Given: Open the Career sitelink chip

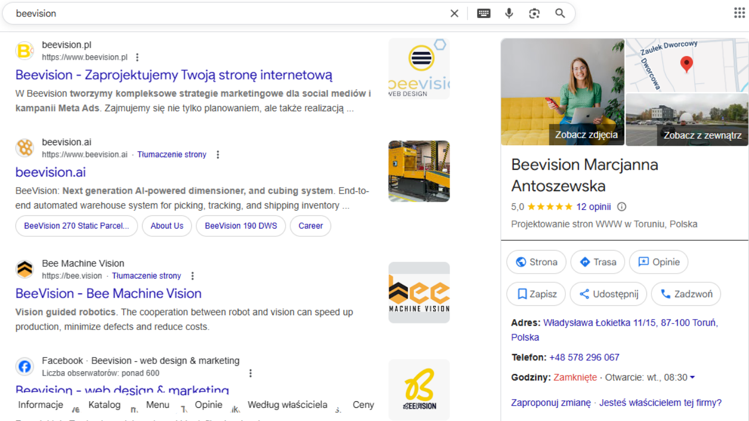Looking at the screenshot, I should [310, 226].
